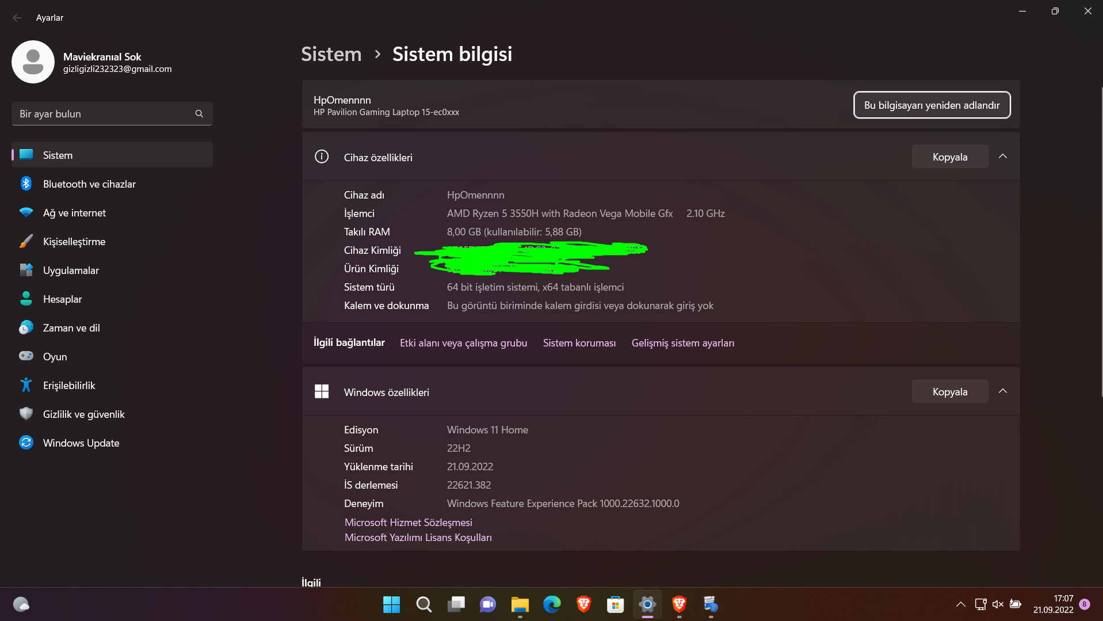Open Uygulamalar settings
The height and width of the screenshot is (621, 1103).
click(112, 271)
